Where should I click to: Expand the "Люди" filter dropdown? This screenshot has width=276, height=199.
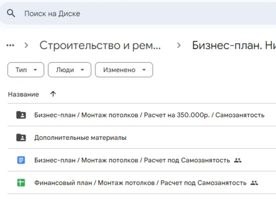click(x=70, y=69)
